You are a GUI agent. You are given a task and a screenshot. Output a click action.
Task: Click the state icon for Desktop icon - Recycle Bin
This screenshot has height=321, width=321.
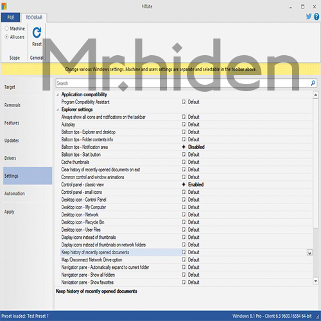pyautogui.click(x=184, y=222)
